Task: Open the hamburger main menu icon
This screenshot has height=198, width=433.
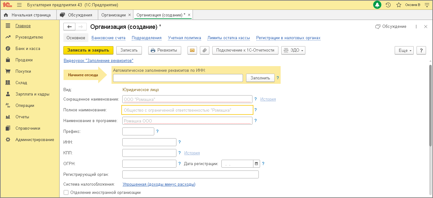Action: click(19, 5)
